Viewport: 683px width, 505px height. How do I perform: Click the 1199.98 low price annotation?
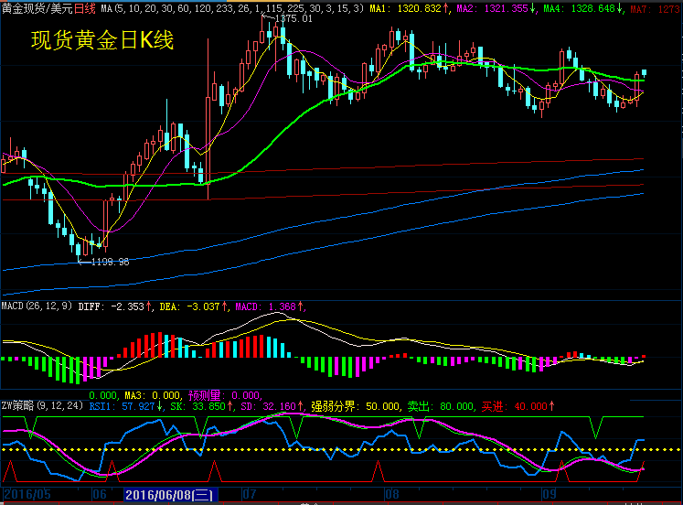[x=110, y=262]
